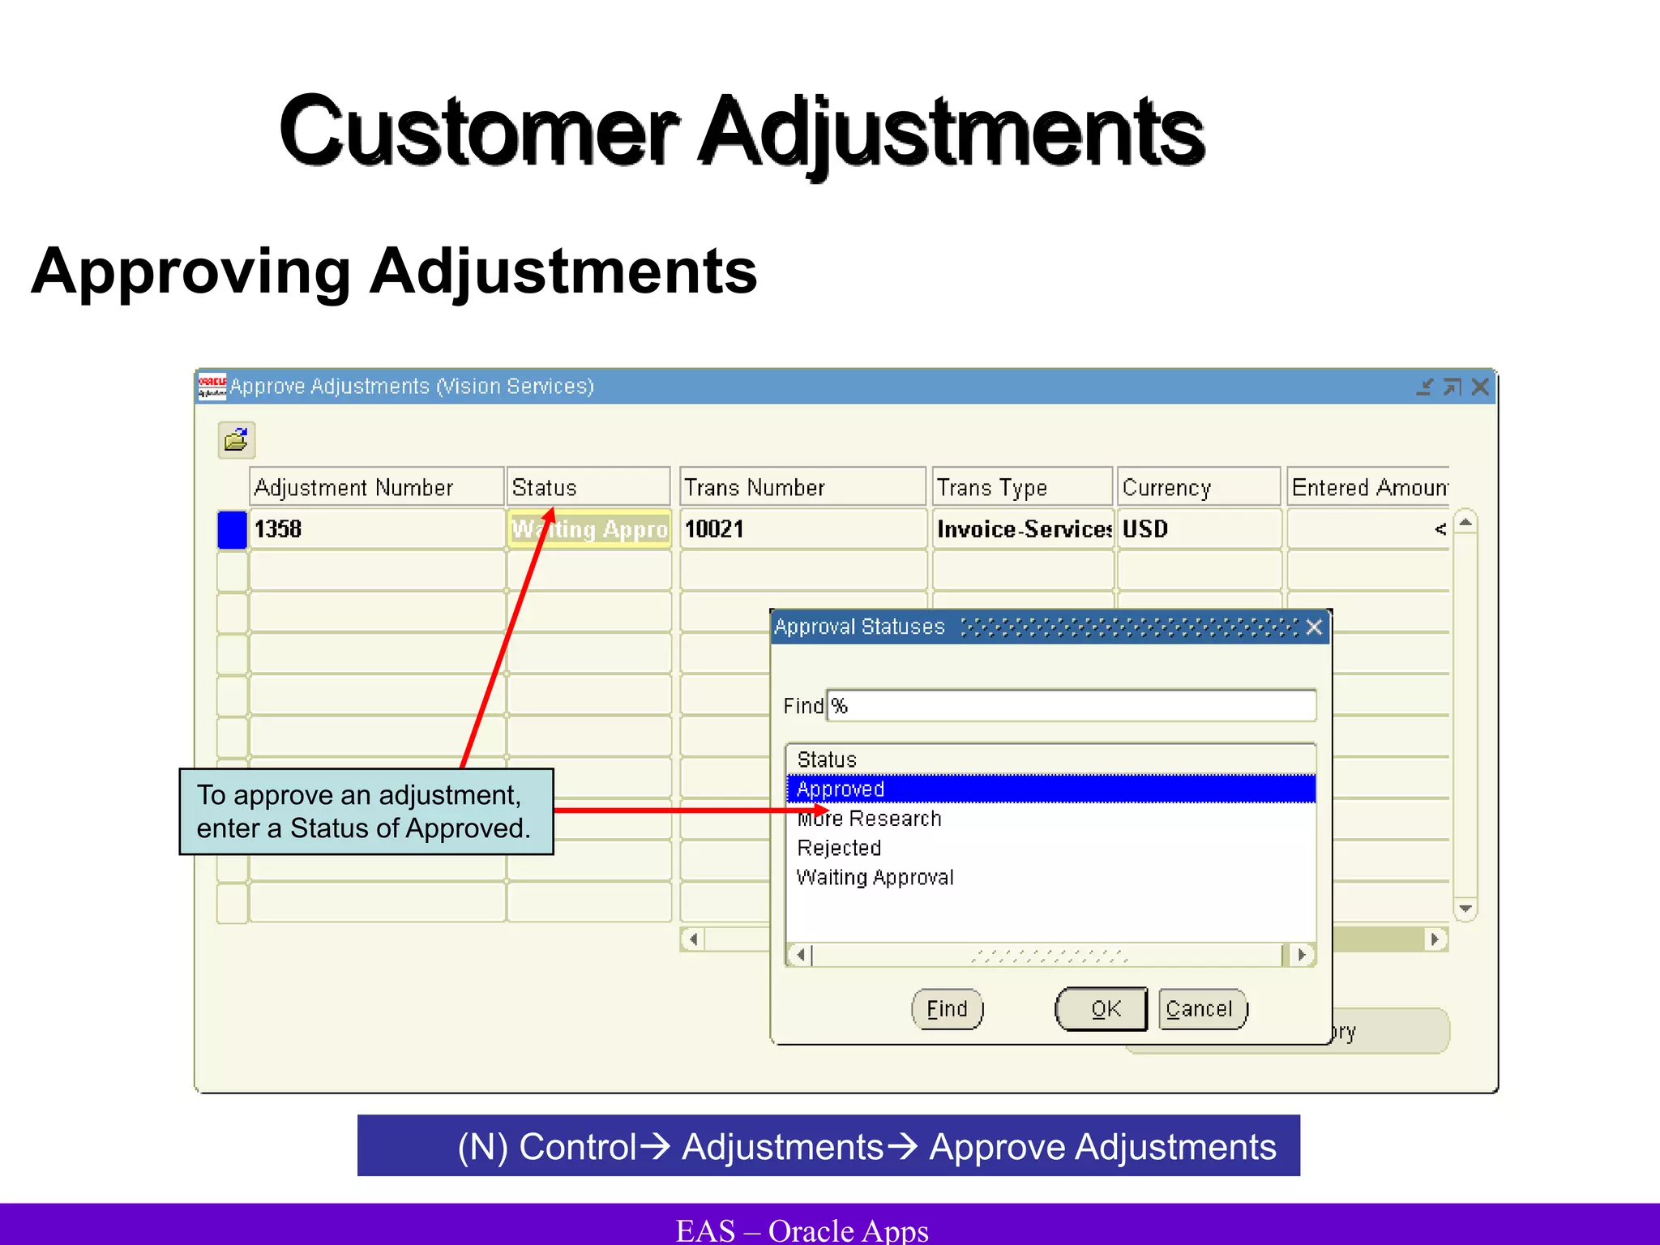Click the Trans Number column header
1660x1245 pixels.
(802, 487)
